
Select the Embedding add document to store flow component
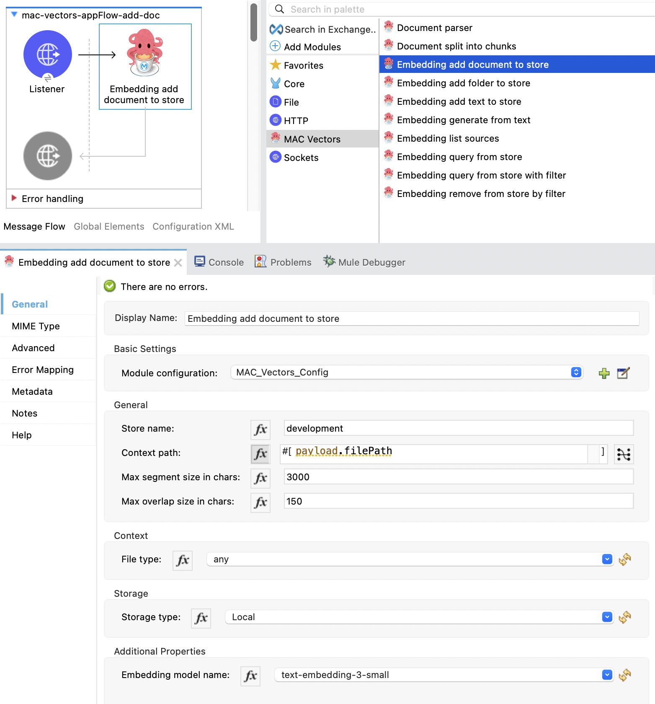point(145,66)
